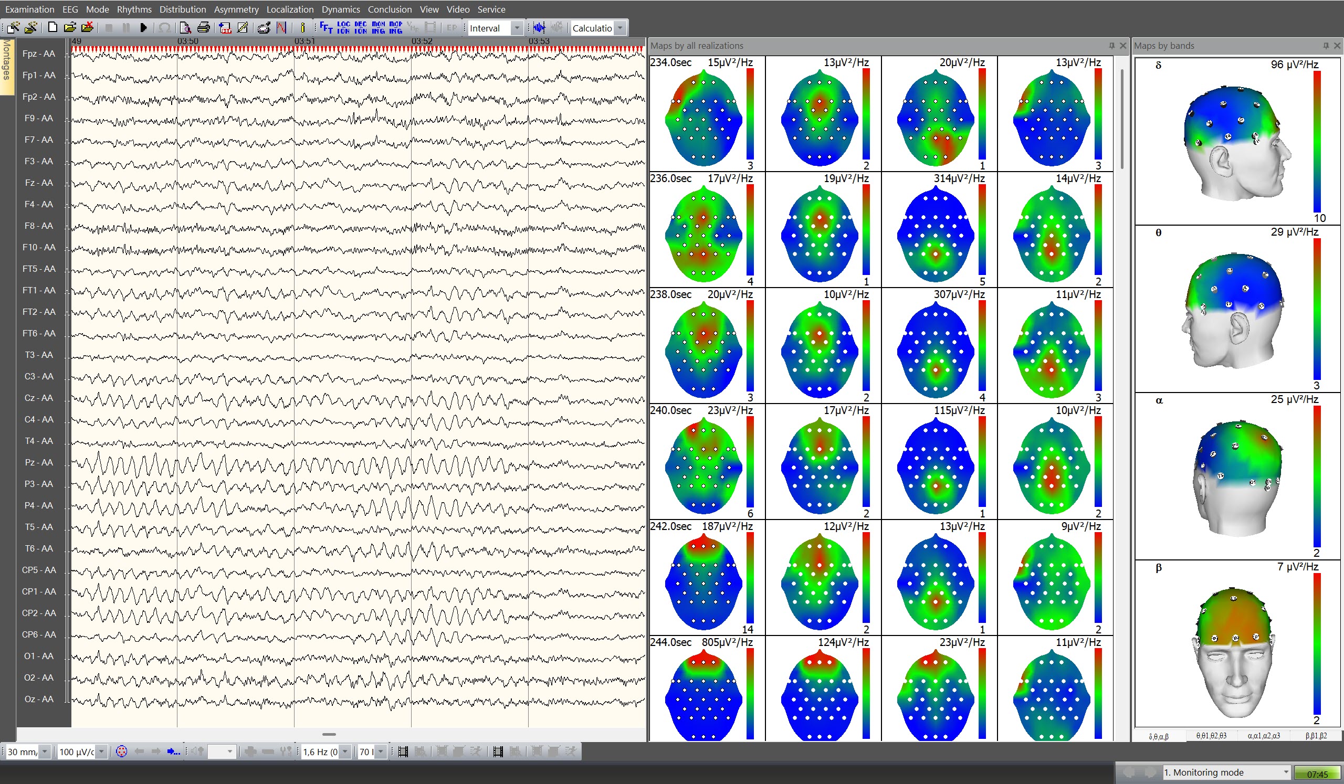Click the blue go-to arrow button
The image size is (1344, 784).
coord(173,751)
